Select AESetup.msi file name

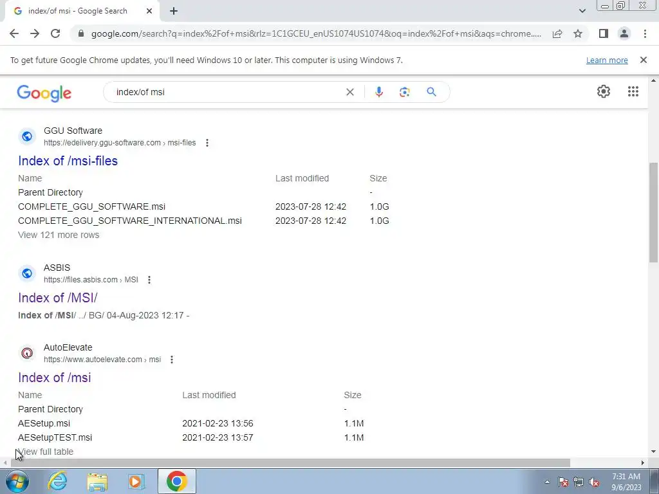pos(44,423)
